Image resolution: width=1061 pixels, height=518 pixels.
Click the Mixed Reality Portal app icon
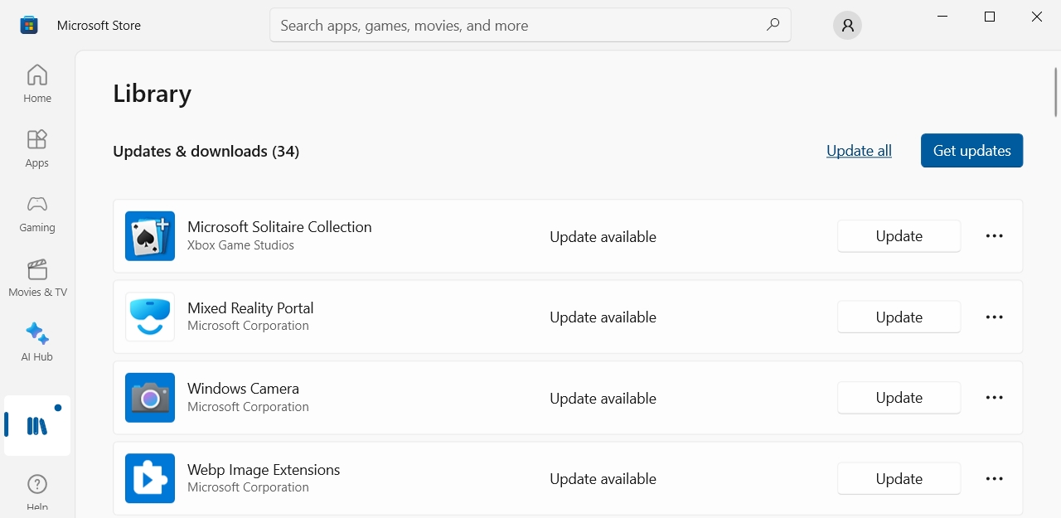150,317
